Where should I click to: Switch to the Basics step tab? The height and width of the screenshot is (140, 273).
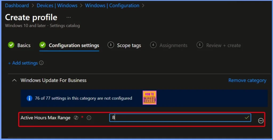[x=19, y=45]
